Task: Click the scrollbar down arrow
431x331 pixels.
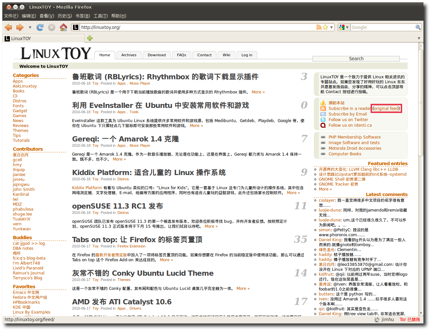Action: (x=421, y=313)
